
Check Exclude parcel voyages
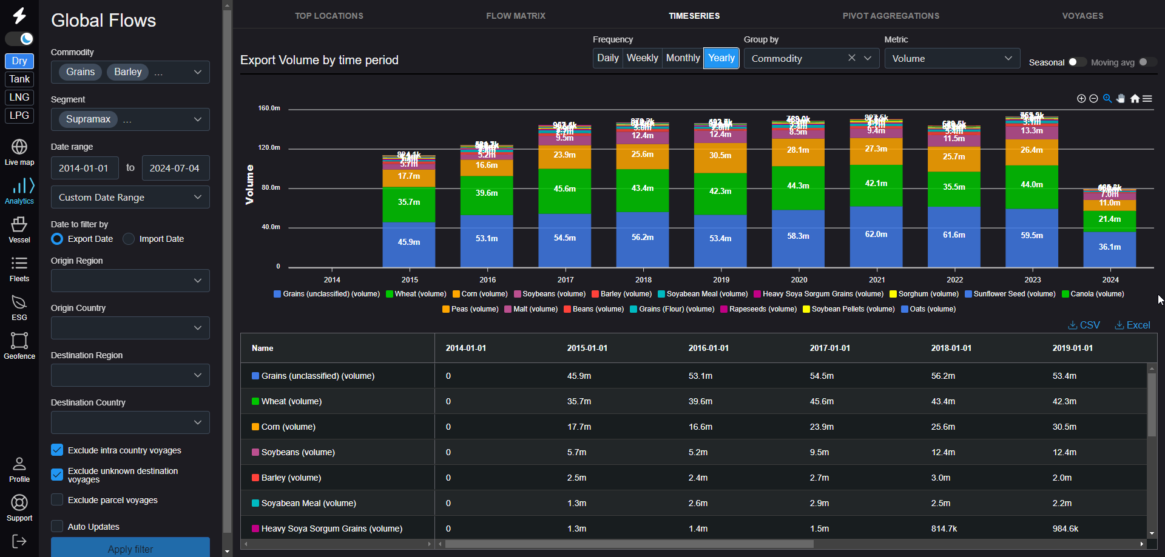click(x=57, y=499)
